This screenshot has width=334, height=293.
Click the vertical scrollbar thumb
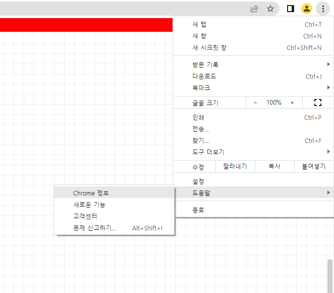pos(330,275)
